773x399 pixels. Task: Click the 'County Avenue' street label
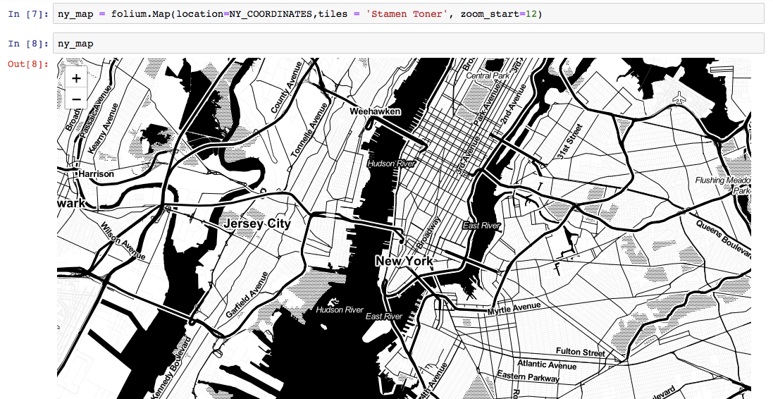[x=286, y=87]
